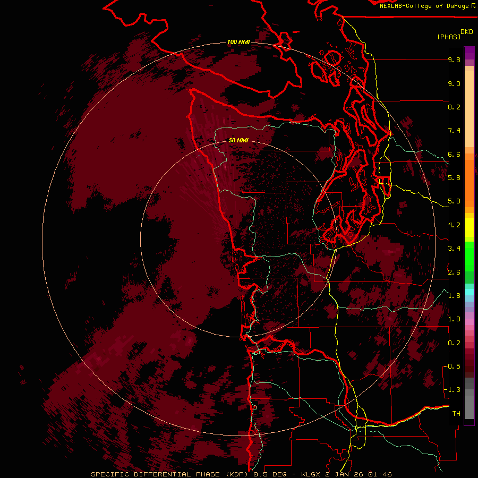
Task: Click the 1.0 value on color scale
Action: coord(454,319)
